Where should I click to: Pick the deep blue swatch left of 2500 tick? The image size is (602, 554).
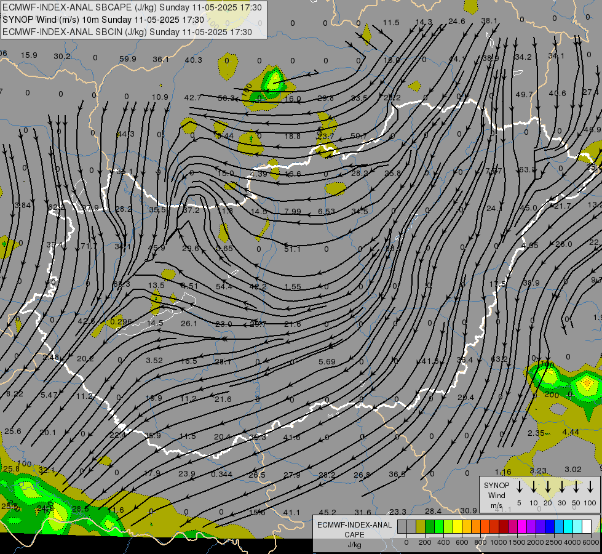click(x=550, y=526)
